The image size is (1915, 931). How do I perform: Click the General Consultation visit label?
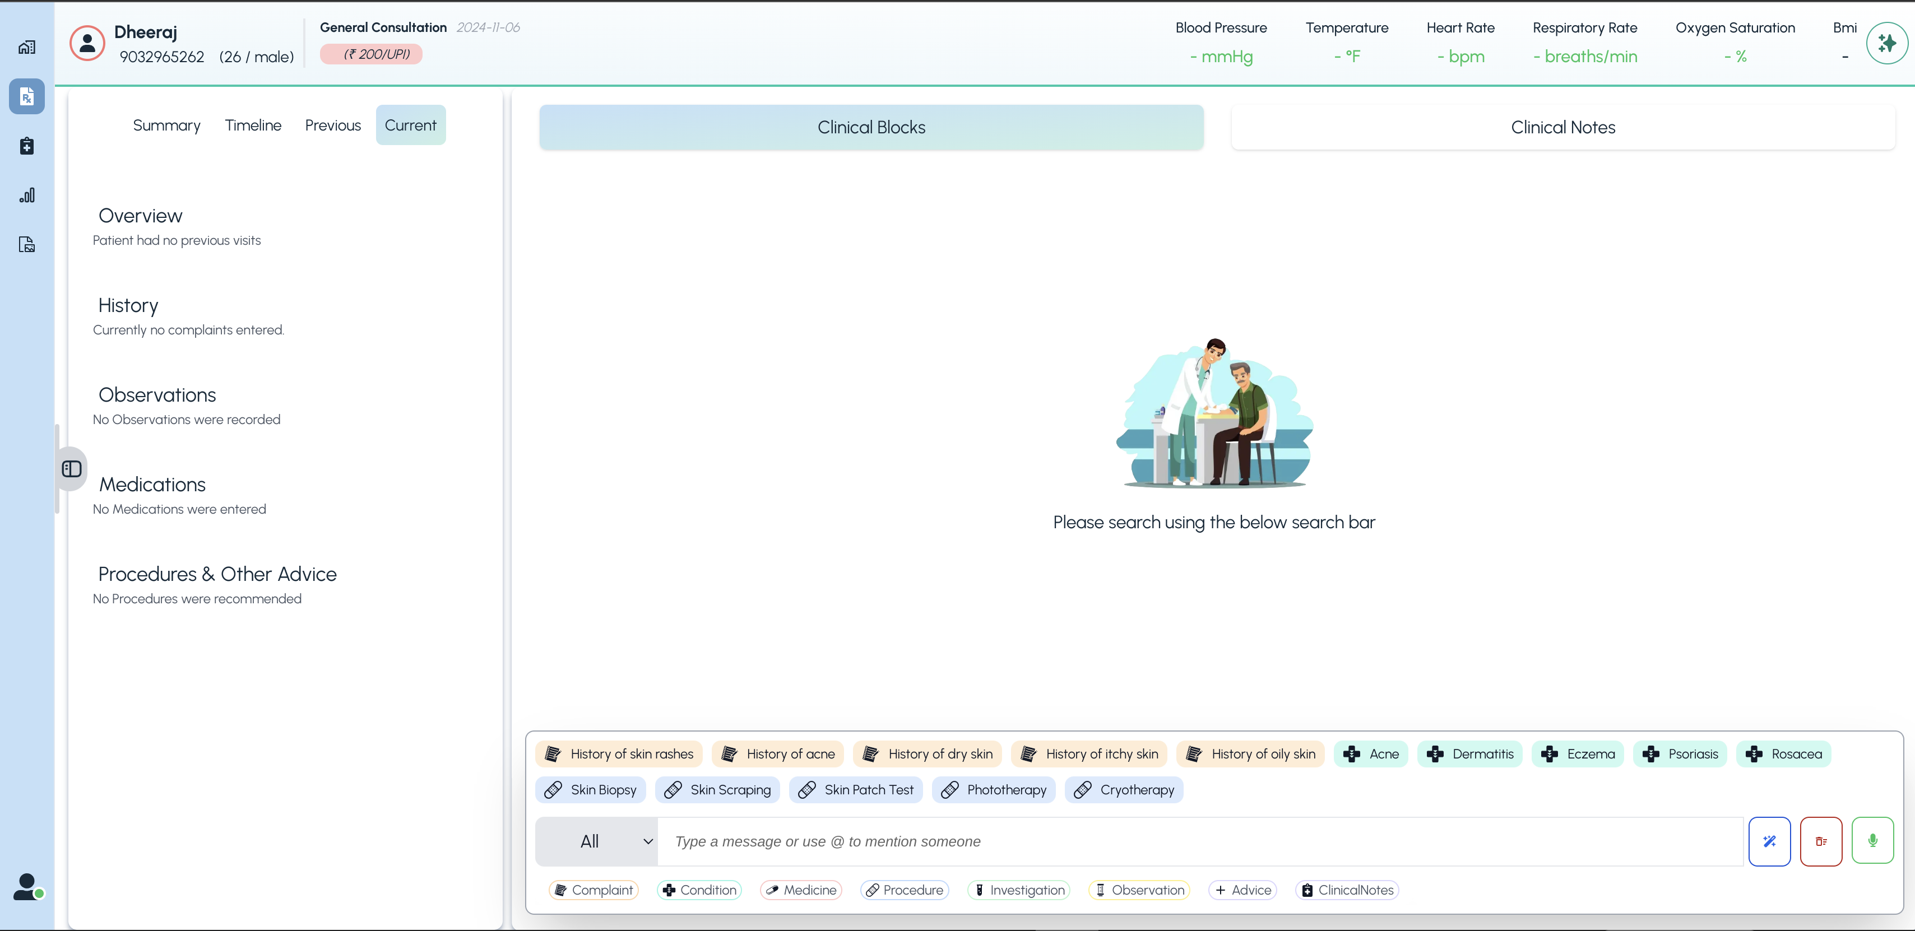tap(383, 27)
